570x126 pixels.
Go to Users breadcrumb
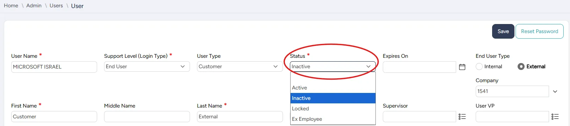tap(56, 6)
